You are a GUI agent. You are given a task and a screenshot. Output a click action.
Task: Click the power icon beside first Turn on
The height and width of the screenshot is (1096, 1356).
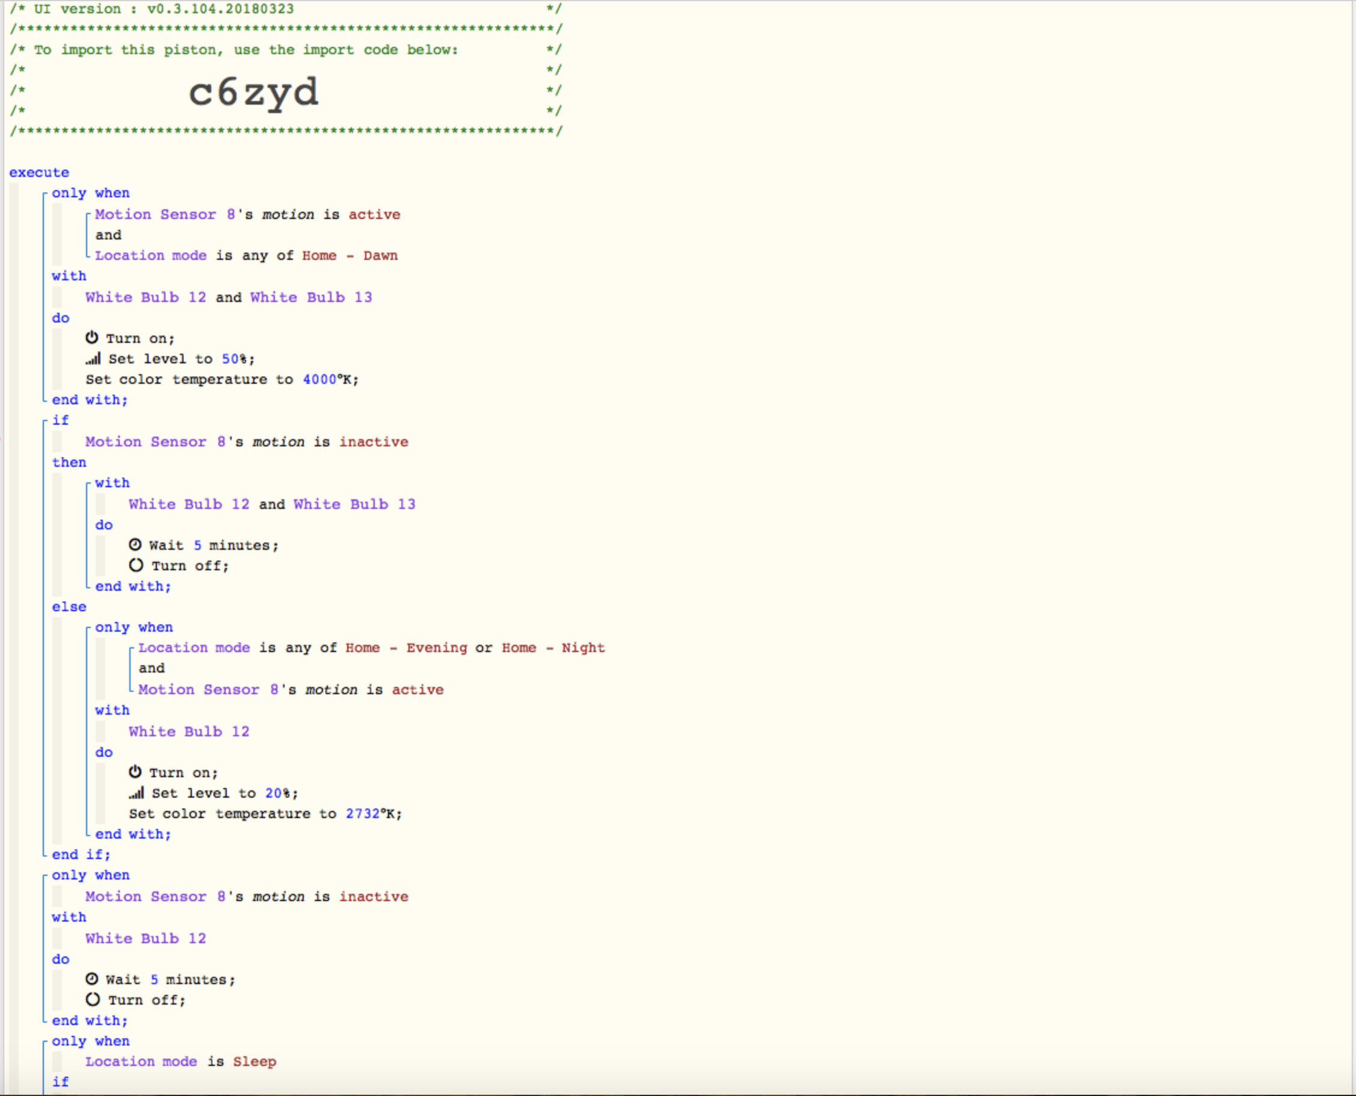point(92,338)
